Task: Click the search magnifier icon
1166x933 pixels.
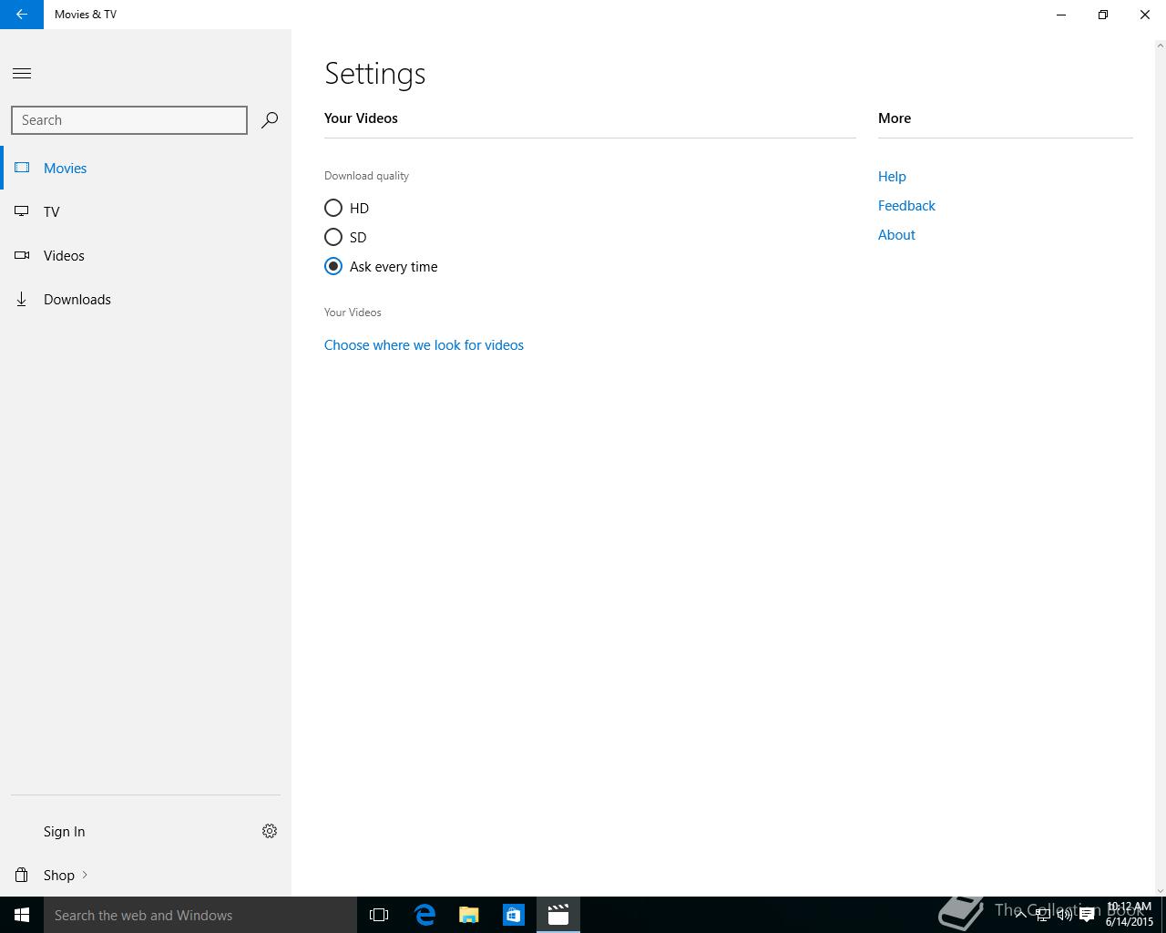Action: click(x=270, y=120)
